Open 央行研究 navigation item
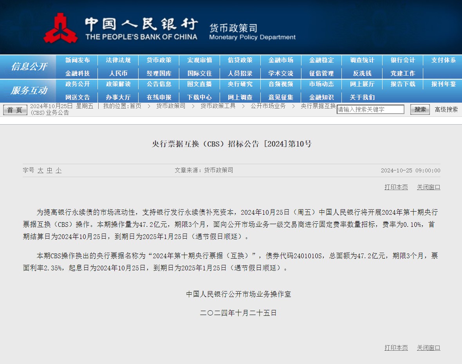462x364 pixels. point(240,84)
